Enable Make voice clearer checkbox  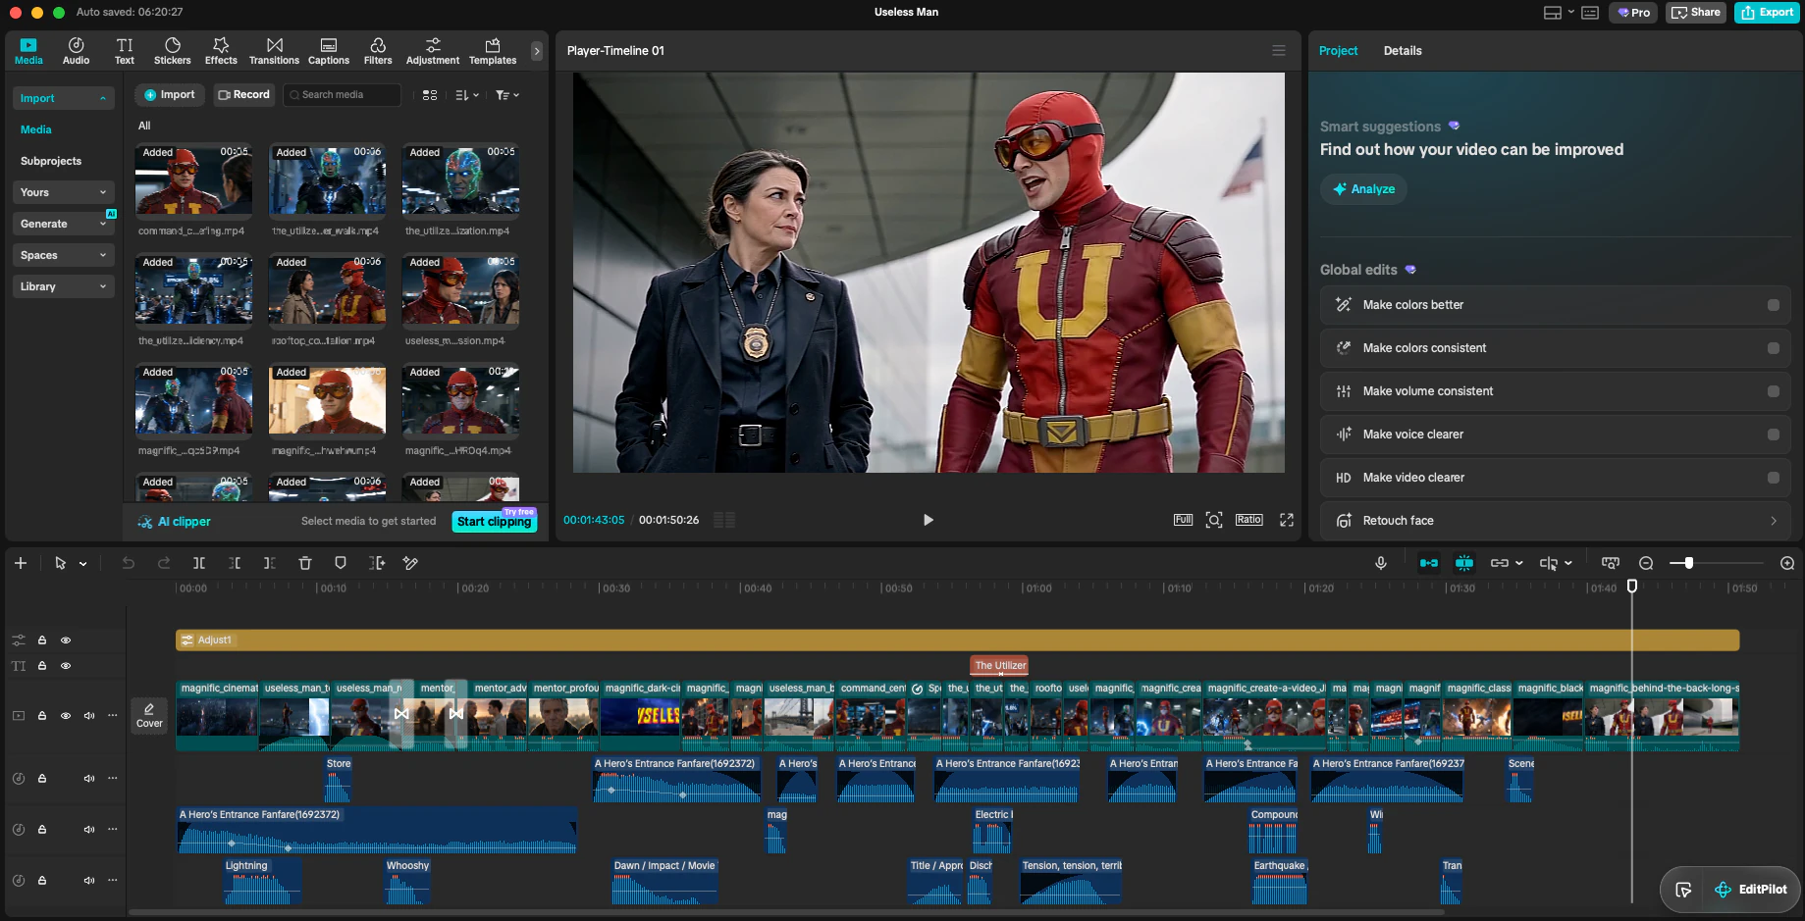[x=1774, y=435]
